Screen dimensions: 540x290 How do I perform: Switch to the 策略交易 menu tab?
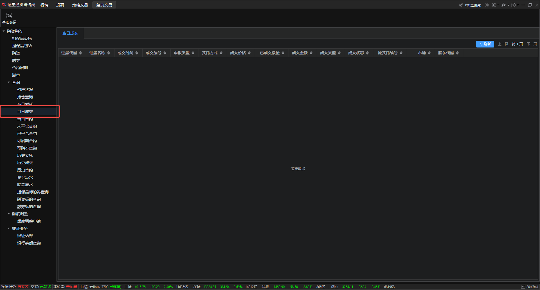pos(80,5)
